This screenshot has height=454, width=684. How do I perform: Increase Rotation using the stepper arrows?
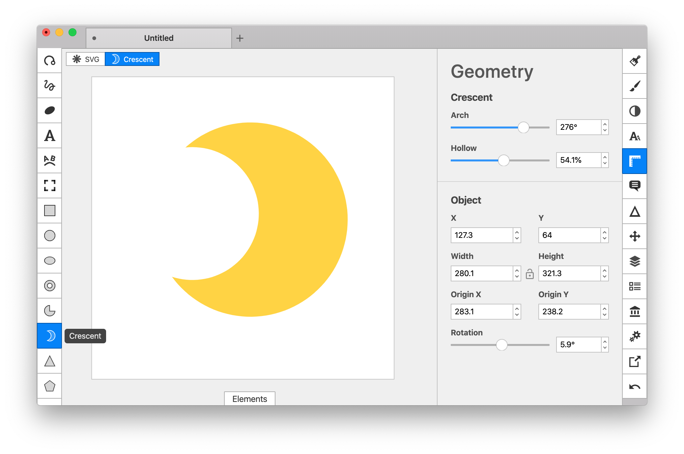coord(604,342)
